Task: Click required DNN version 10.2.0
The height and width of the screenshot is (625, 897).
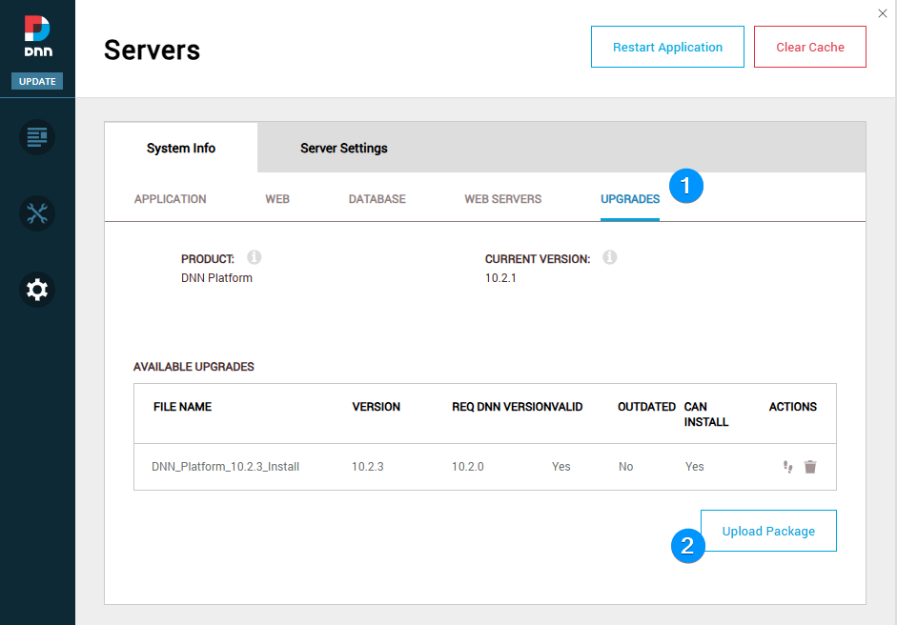Action: click(467, 467)
